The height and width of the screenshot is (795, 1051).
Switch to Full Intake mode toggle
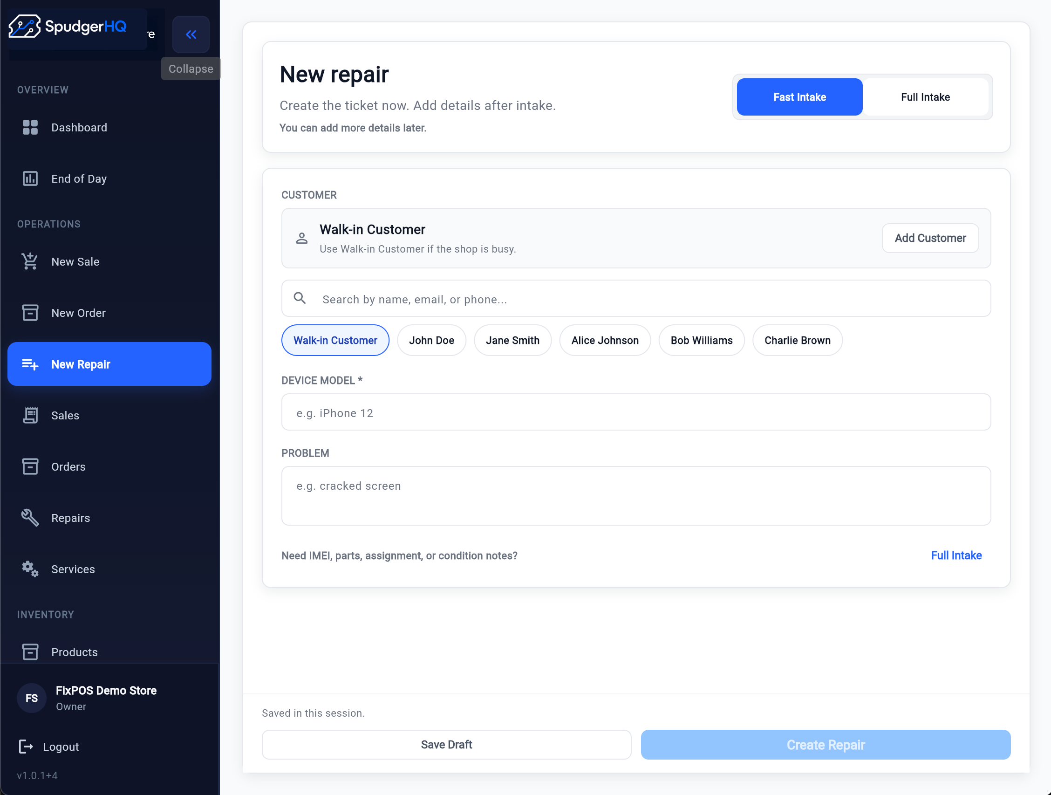(x=925, y=97)
